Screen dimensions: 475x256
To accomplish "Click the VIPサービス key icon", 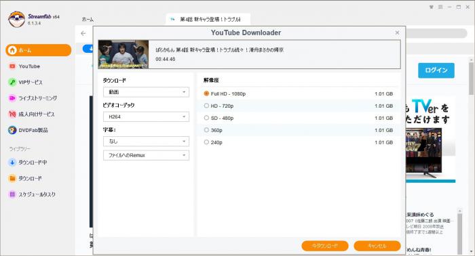I will pyautogui.click(x=12, y=82).
